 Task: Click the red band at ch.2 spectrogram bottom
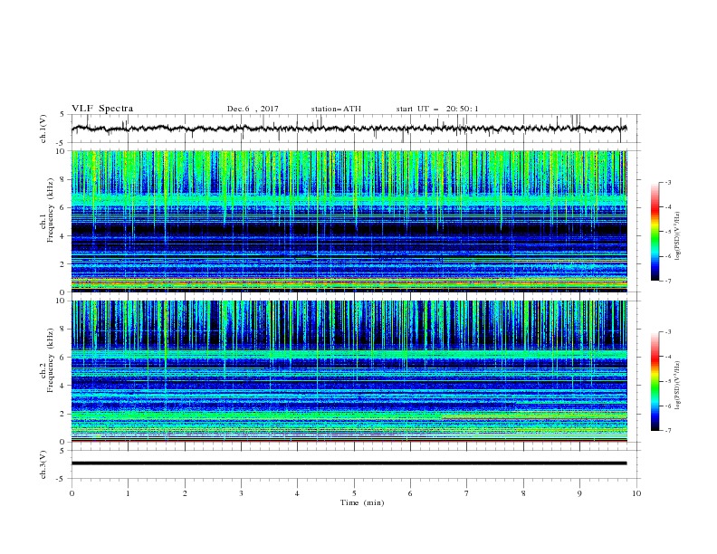pos(349,441)
